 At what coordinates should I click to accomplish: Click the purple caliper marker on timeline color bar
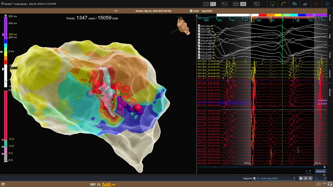coord(314,15)
